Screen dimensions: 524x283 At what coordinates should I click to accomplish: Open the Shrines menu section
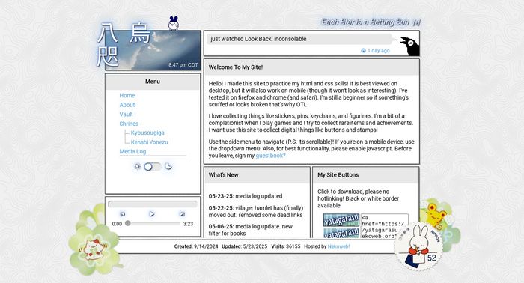[129, 124]
